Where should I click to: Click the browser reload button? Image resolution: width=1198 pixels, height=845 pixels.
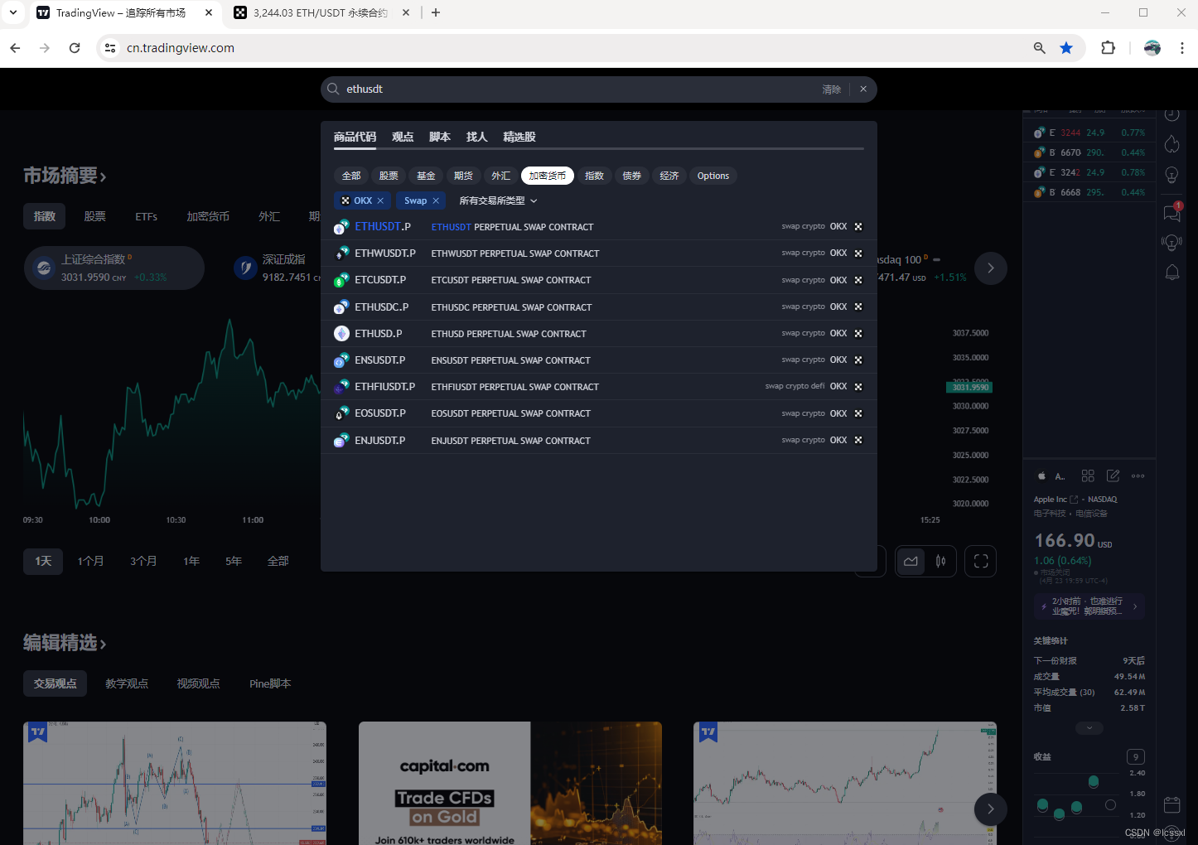[x=75, y=48]
